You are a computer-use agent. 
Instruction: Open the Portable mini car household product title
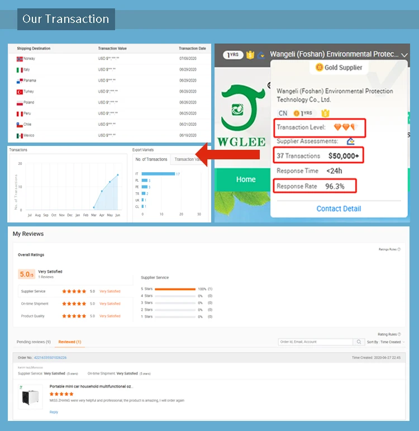(x=91, y=386)
